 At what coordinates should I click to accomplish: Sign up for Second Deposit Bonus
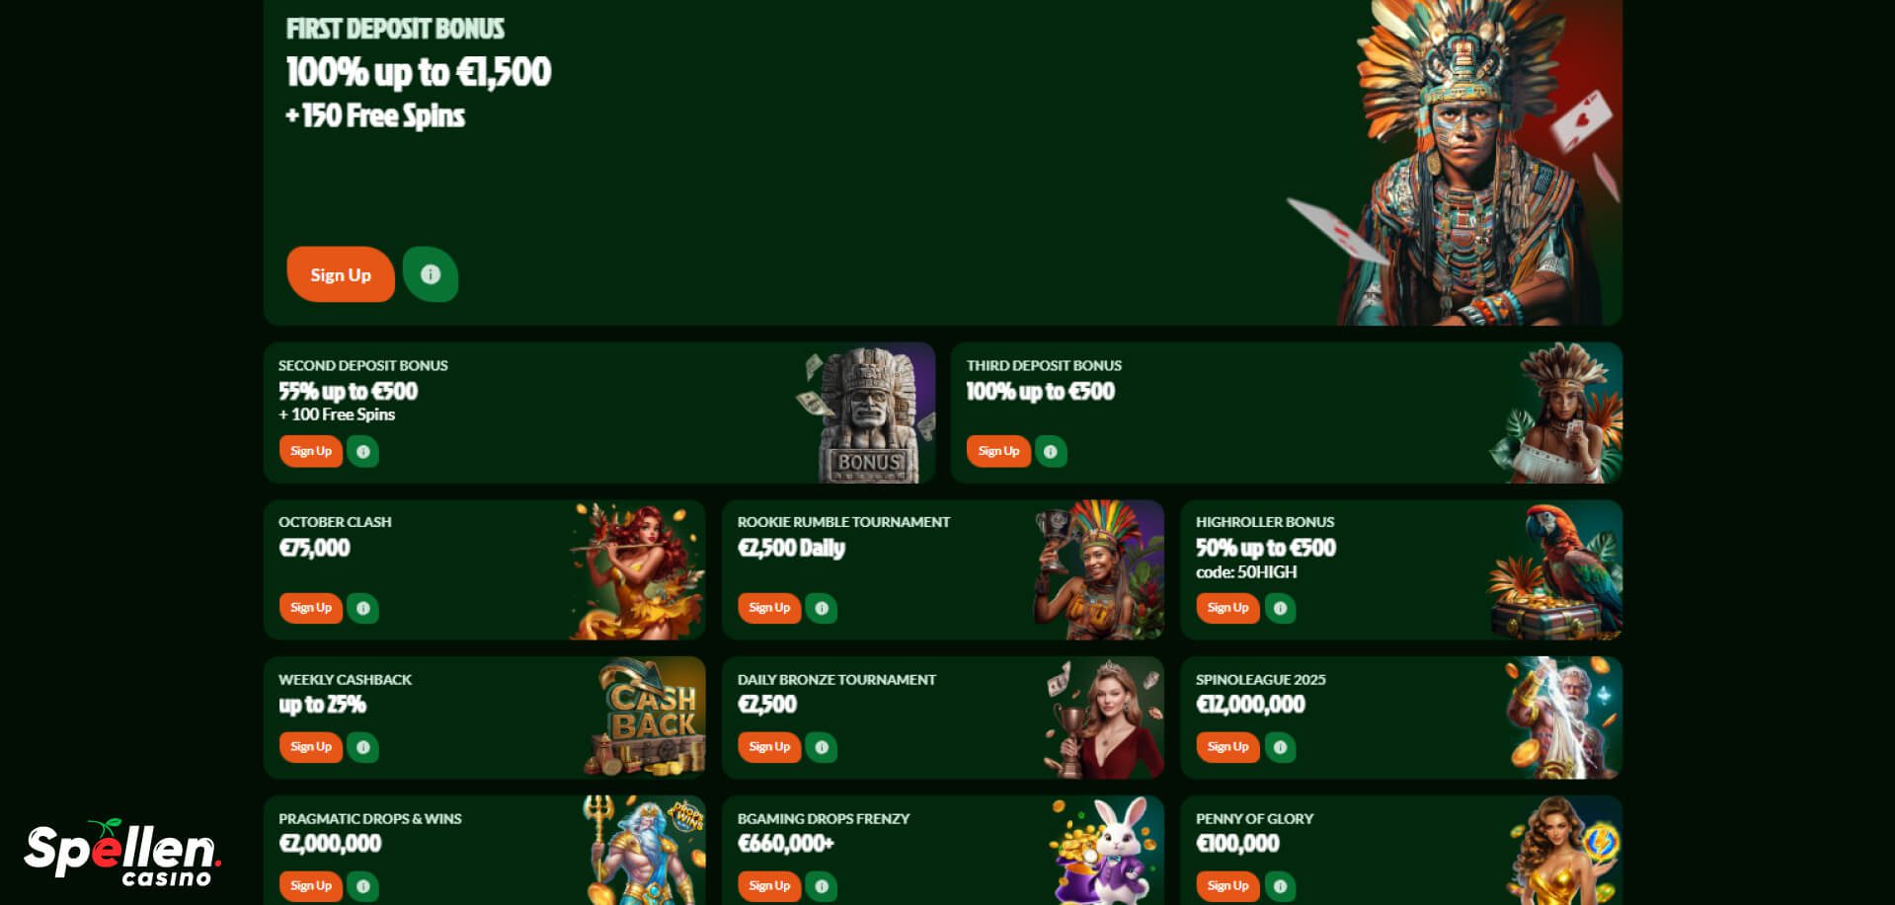(311, 451)
